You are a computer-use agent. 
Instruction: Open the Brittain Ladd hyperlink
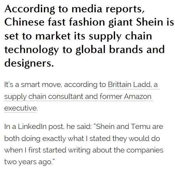[129, 84]
